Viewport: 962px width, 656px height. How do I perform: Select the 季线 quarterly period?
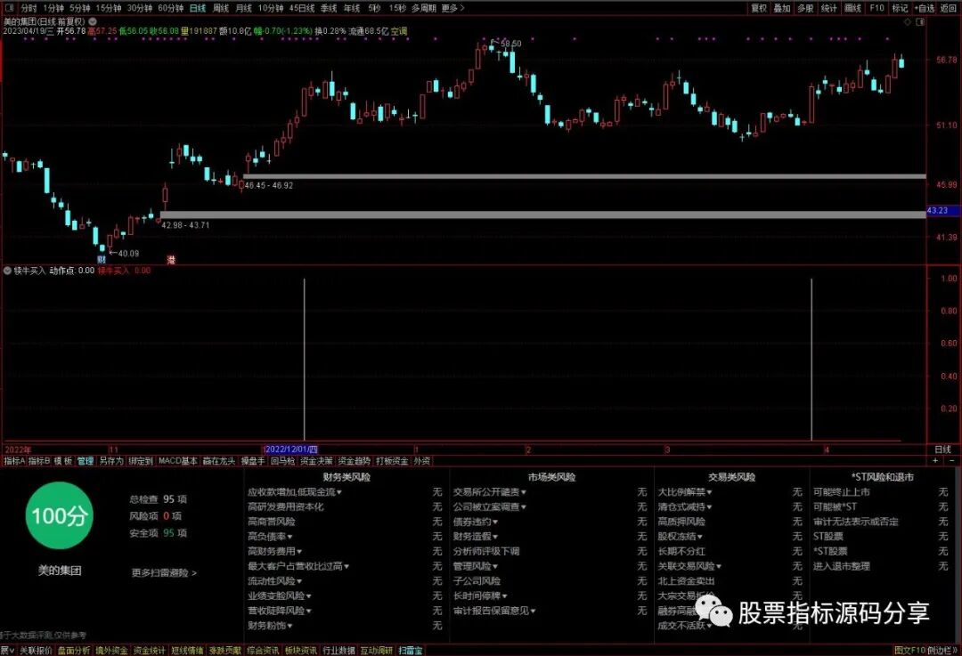tap(329, 8)
